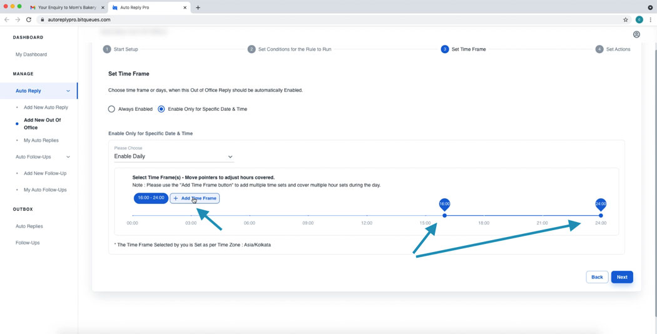Click step 1 Start Setup circle
The height and width of the screenshot is (334, 657).
107,49
